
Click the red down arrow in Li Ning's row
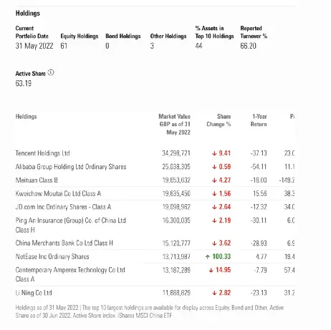click(x=214, y=293)
